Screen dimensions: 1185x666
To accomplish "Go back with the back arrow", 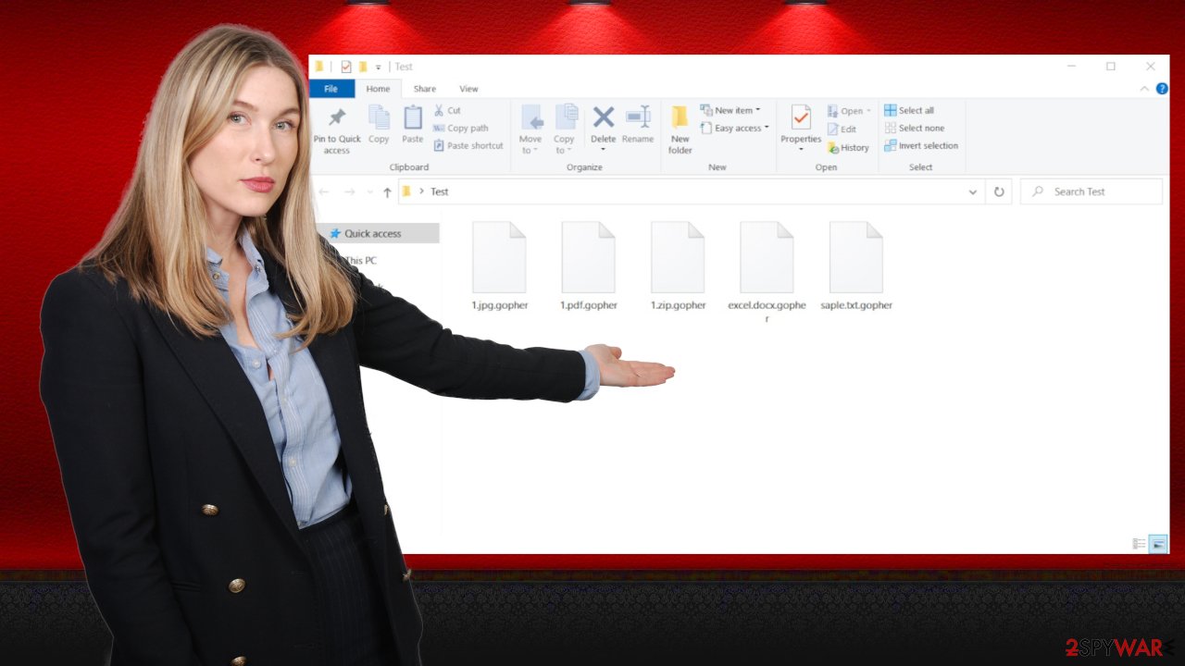I will tap(324, 192).
